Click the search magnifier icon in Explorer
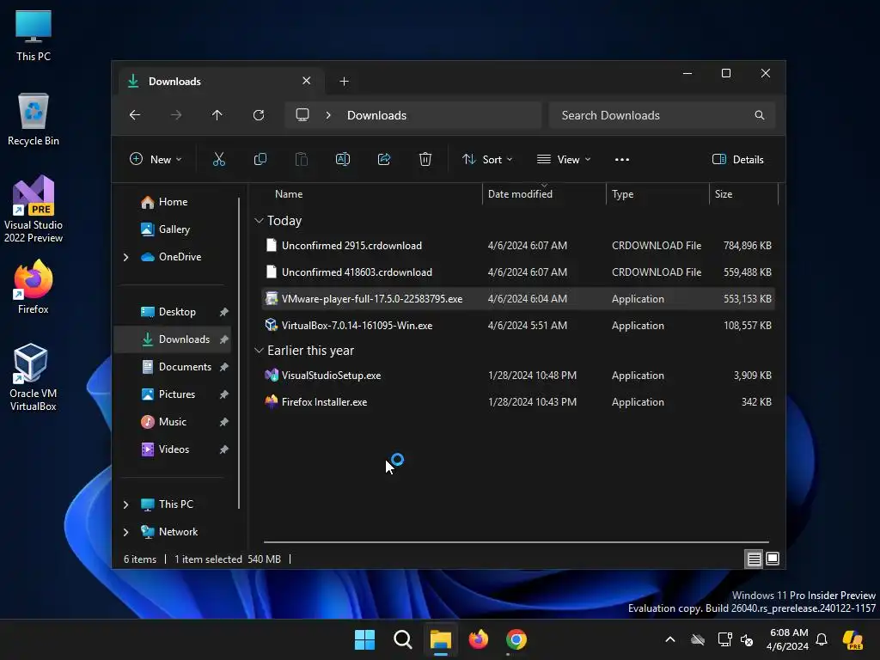The height and width of the screenshot is (660, 880). click(x=760, y=115)
